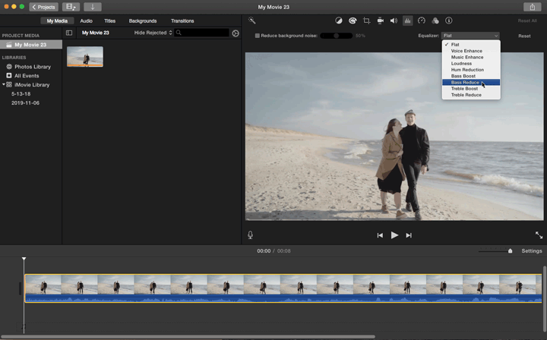Collapse the iMovie Library tree item
547x340 pixels.
pyautogui.click(x=3, y=85)
